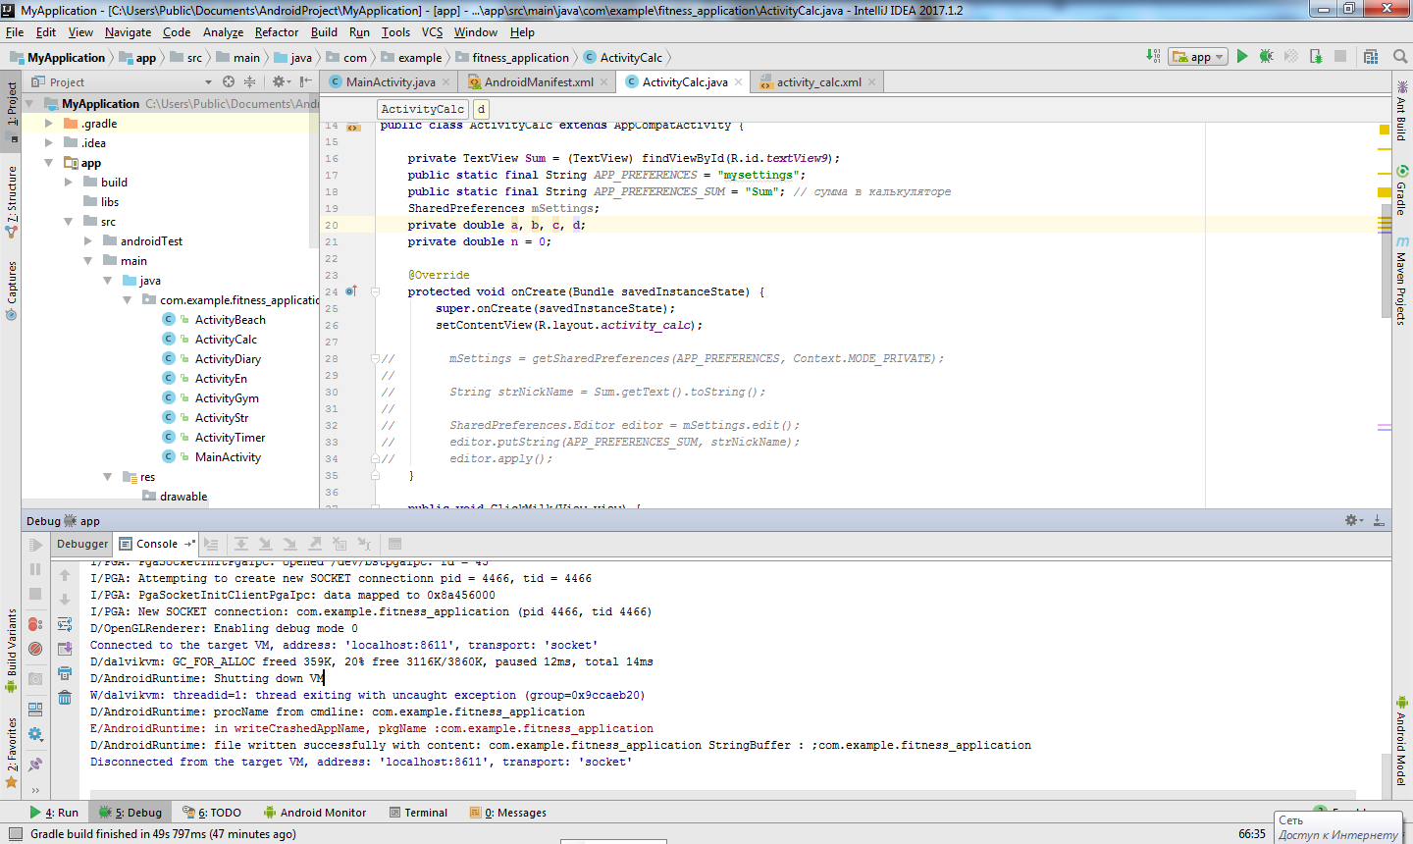Hide the Debug tool window
Viewport: 1413px width, 844px height.
[1379, 520]
